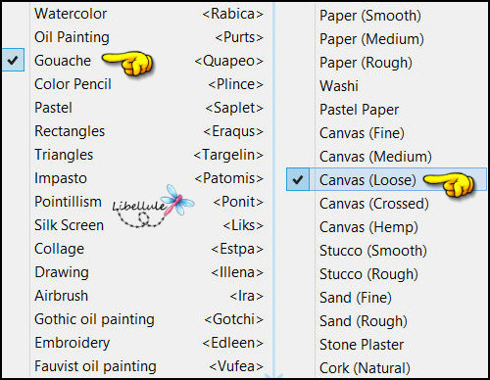The image size is (490, 380).
Task: Click the pointing hand icon on Canvas (Loose)
Action: pyautogui.click(x=449, y=184)
